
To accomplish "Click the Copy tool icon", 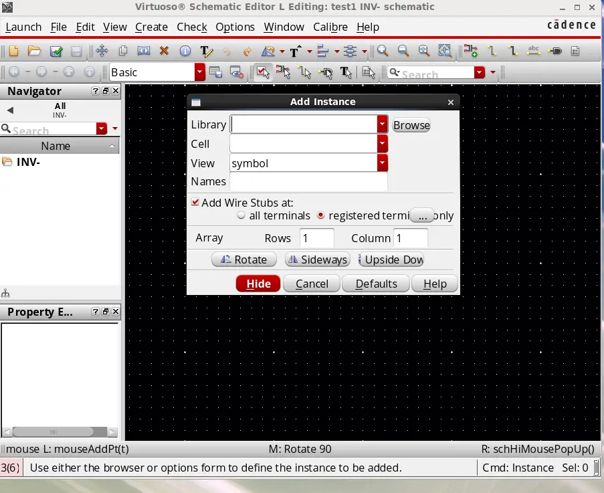I will (x=123, y=51).
